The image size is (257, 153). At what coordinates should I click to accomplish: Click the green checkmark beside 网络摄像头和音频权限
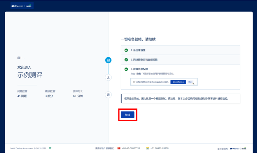pos(126,60)
